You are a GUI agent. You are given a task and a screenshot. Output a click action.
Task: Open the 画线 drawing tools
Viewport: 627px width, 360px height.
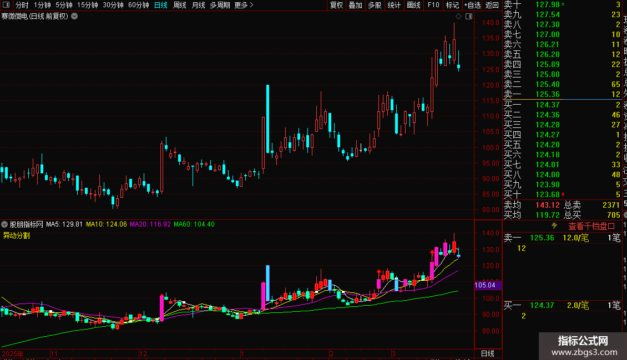coord(413,5)
